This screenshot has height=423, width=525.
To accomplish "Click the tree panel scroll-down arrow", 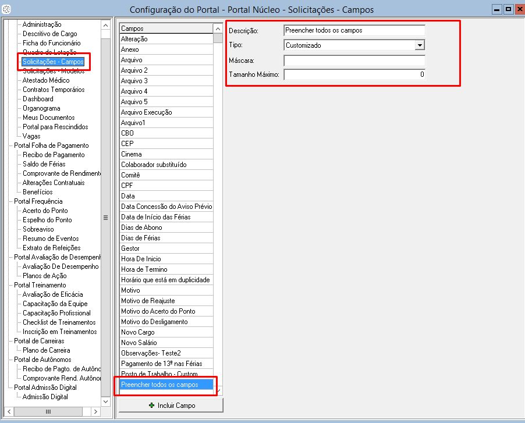I will pos(105,401).
